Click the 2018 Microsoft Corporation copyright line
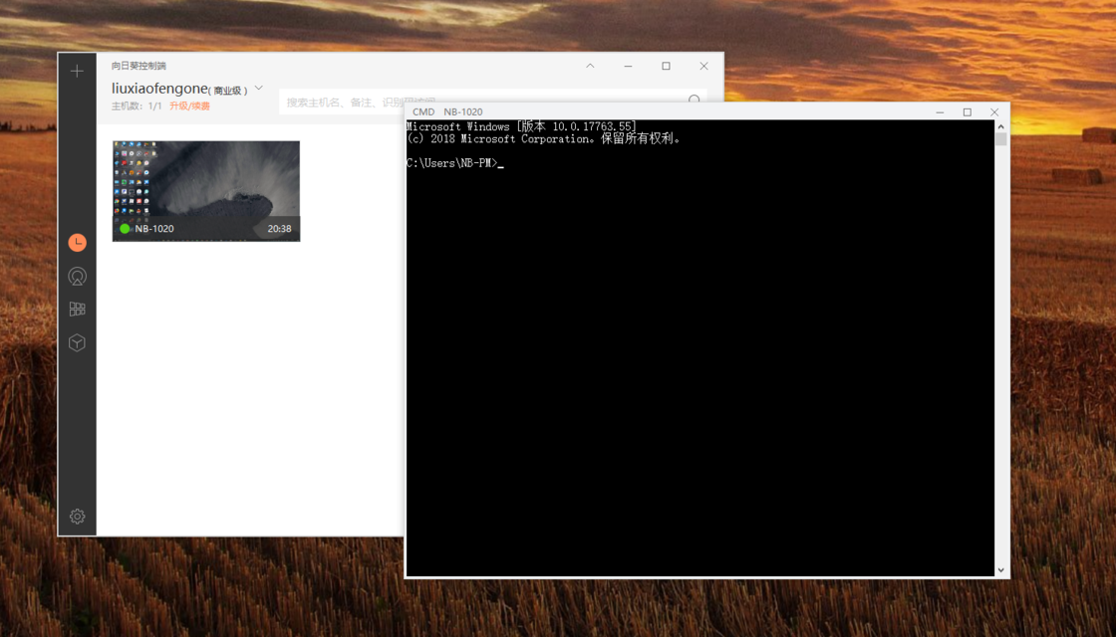The width and height of the screenshot is (1116, 637). pos(544,138)
